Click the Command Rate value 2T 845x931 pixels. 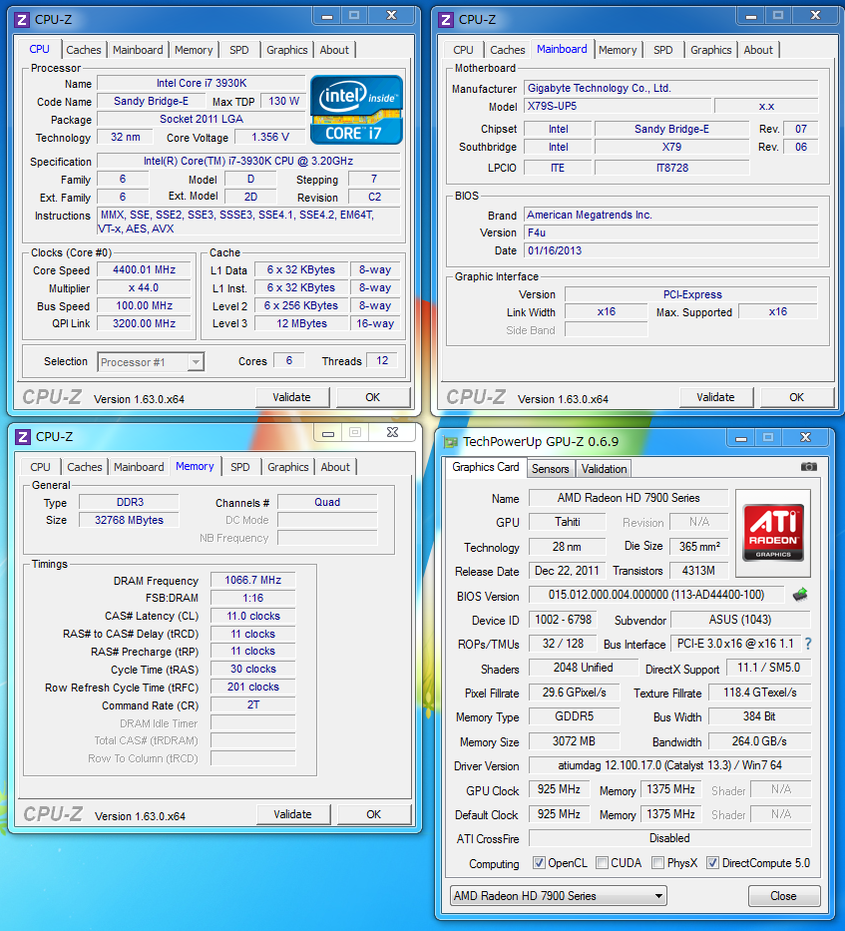[x=253, y=704]
